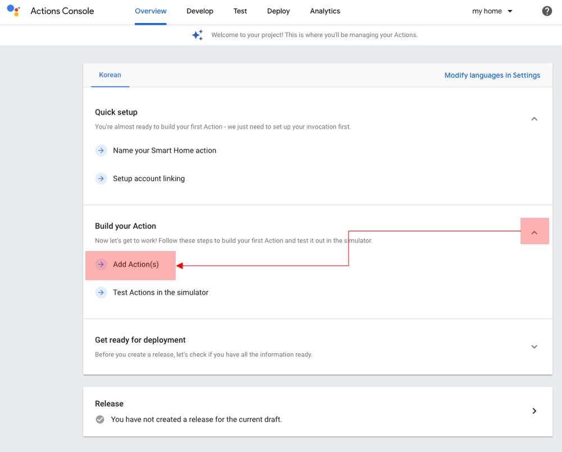Click the Actions Console title text
Screen dimensions: 562x452
(62, 11)
